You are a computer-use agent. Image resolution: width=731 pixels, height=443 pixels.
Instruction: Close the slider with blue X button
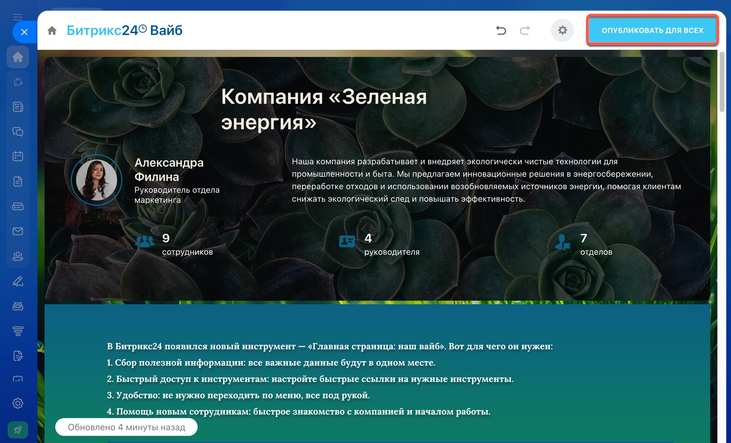24,32
